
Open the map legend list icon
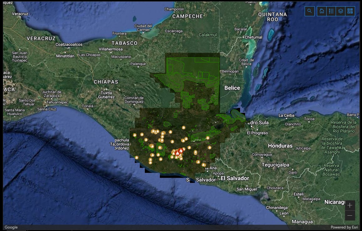331,11
